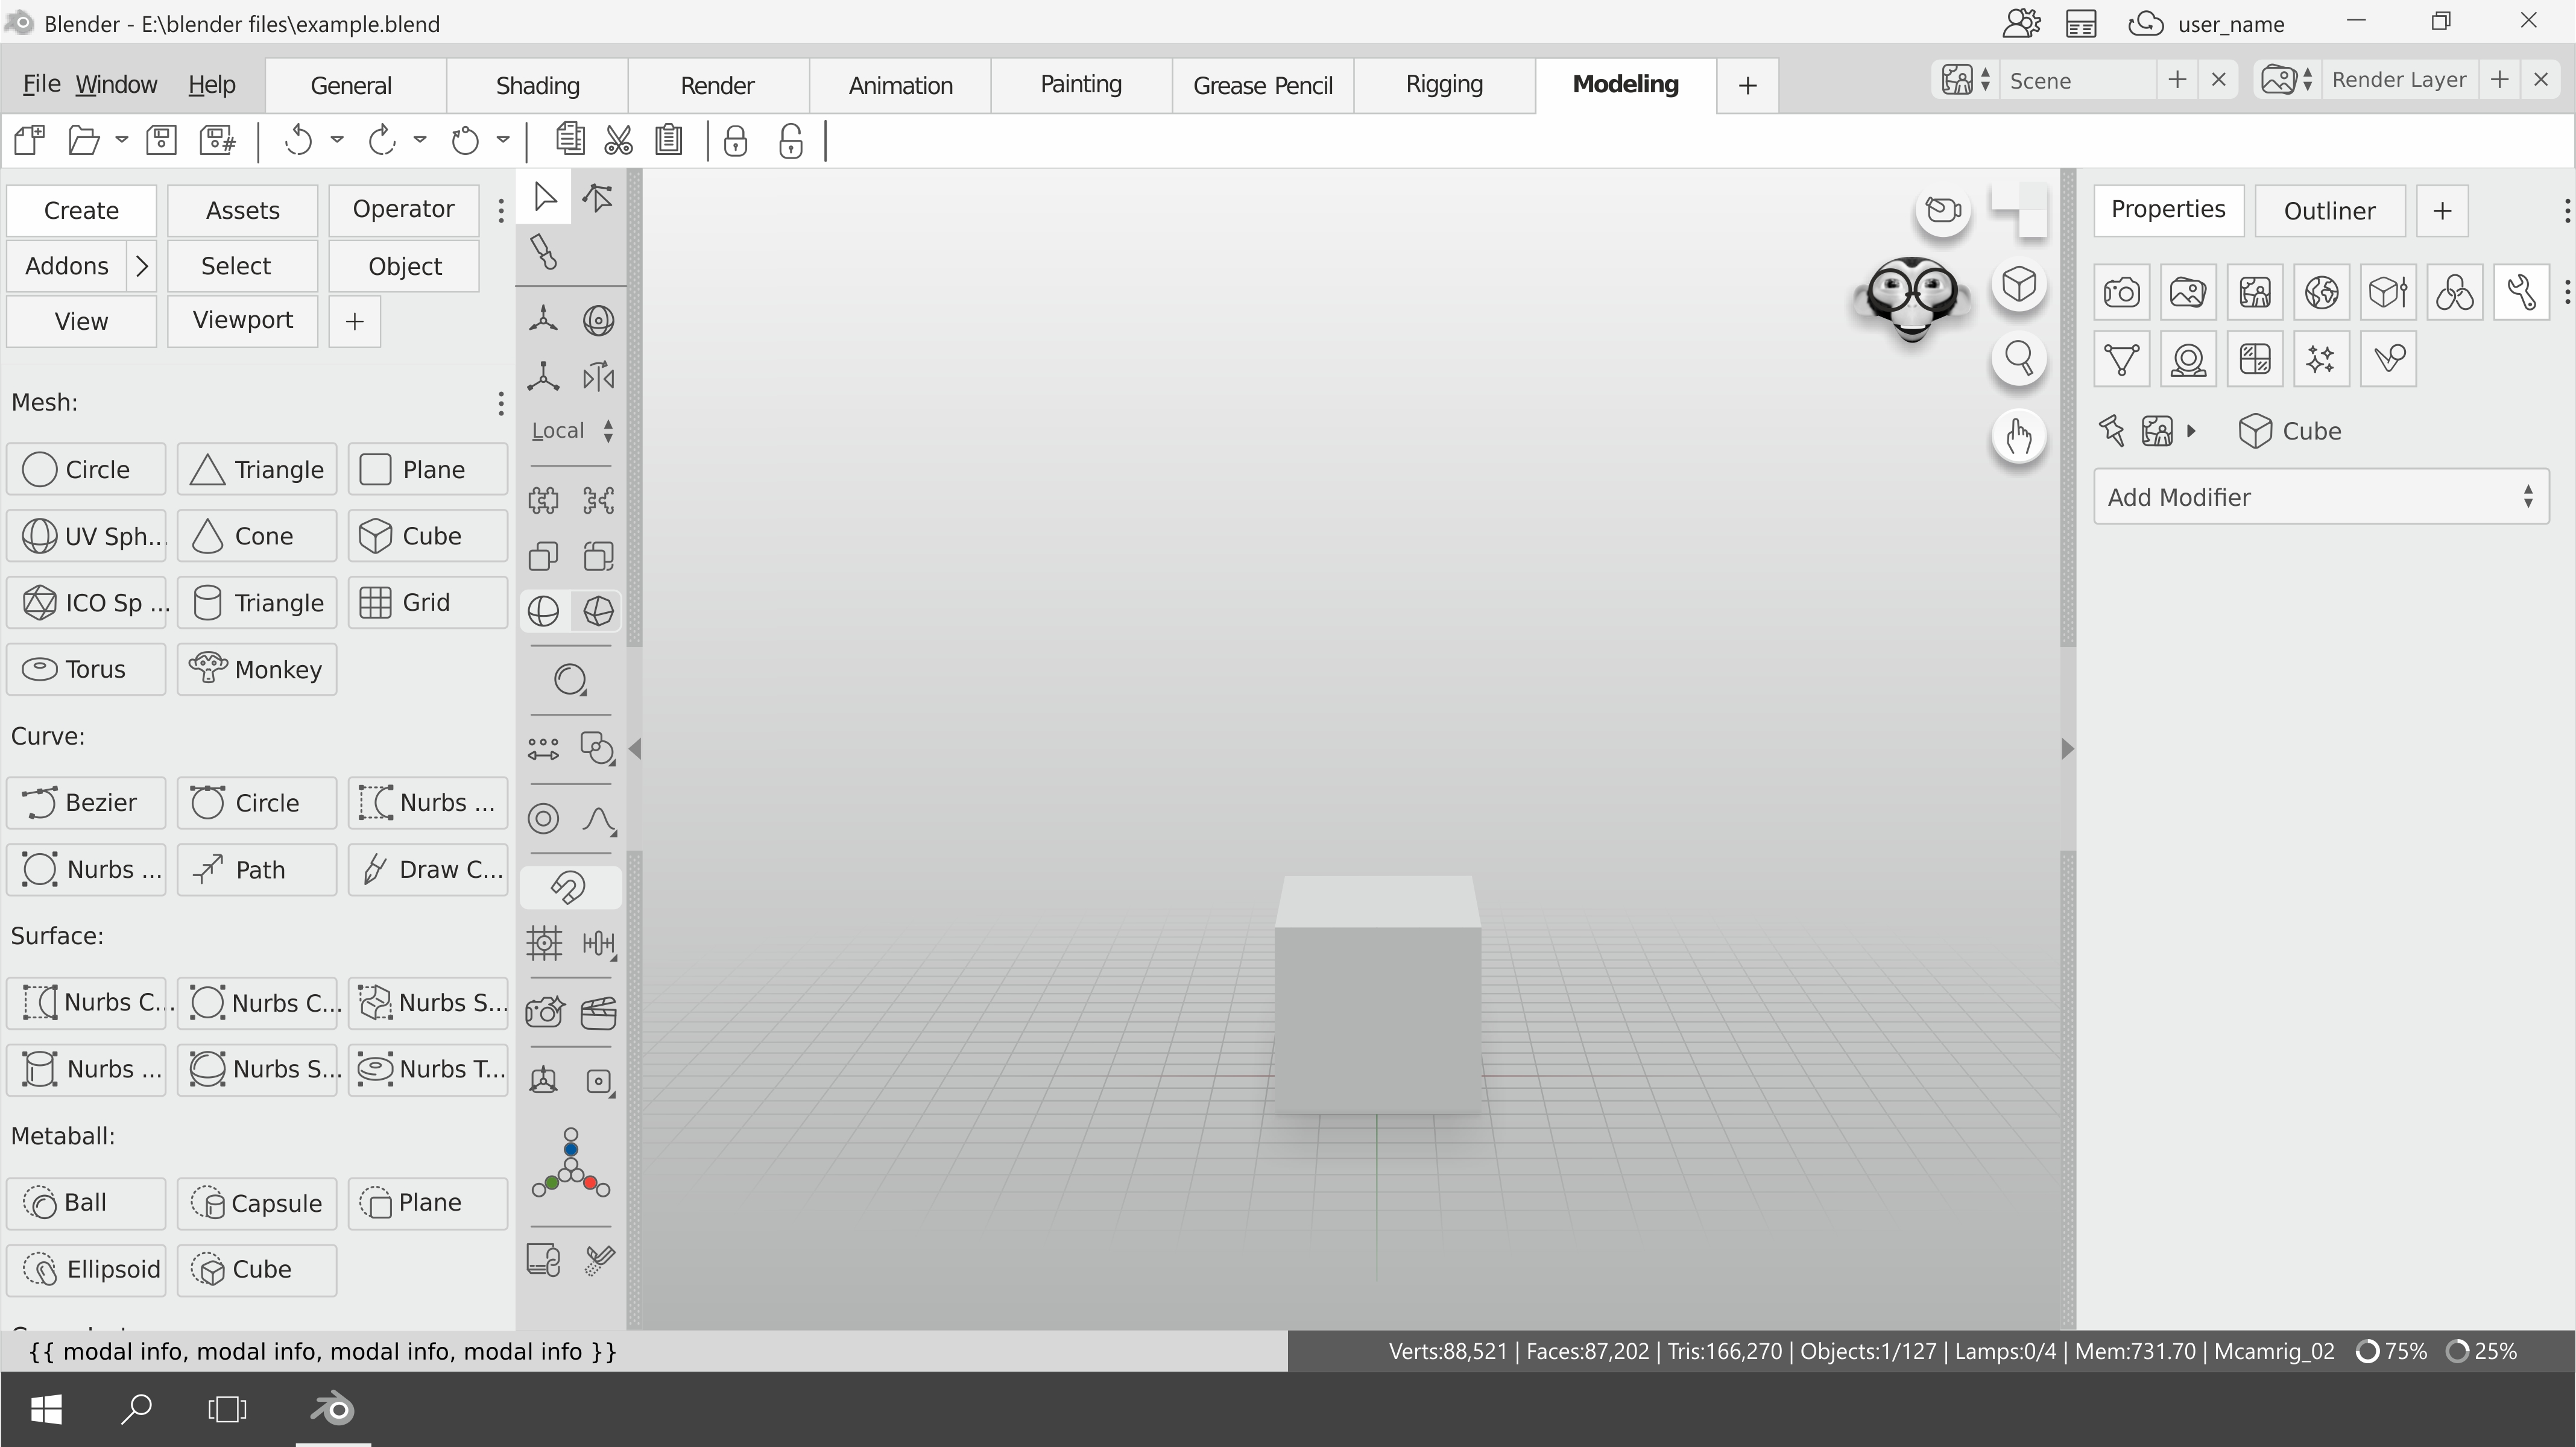Click the paste clipboard icon
Image resolution: width=2576 pixels, height=1447 pixels.
(669, 141)
